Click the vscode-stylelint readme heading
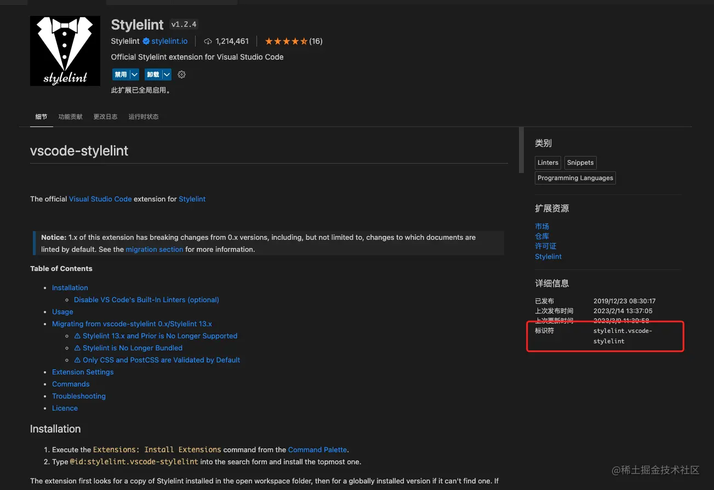 pos(79,151)
